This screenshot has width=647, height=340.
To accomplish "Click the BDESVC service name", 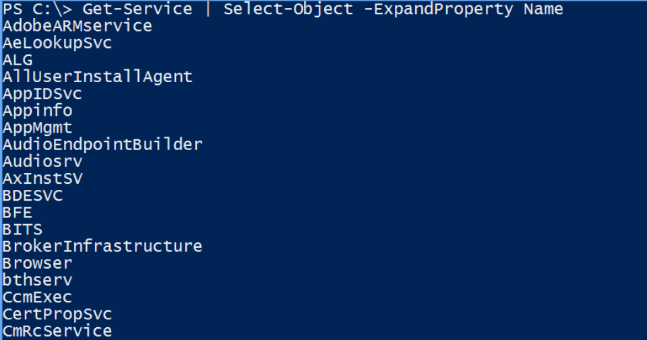I will tap(33, 195).
